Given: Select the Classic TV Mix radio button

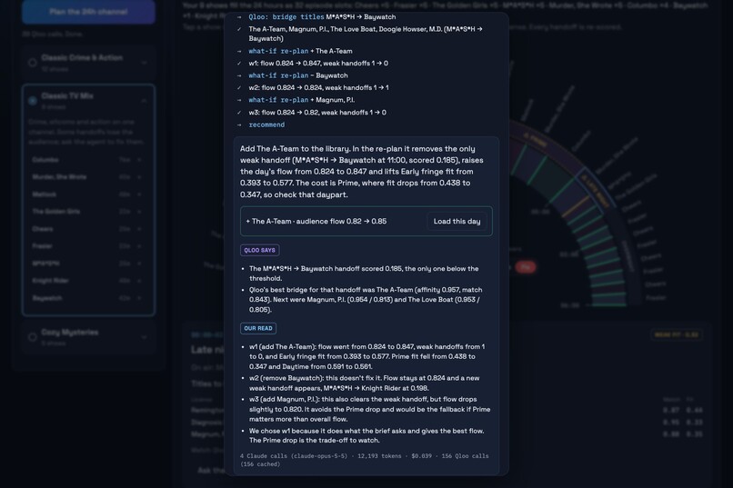Looking at the screenshot, I should 32,101.
